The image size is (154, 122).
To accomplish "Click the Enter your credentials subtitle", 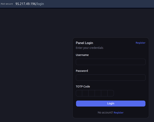I will click(x=89, y=48).
